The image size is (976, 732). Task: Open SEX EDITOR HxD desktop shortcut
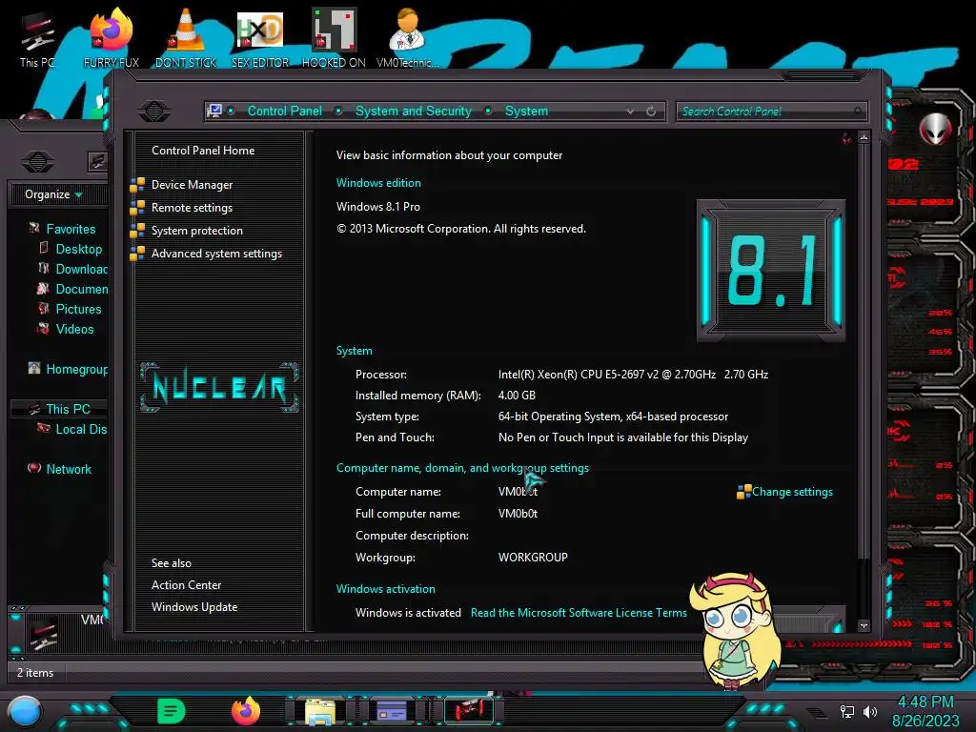tap(260, 38)
